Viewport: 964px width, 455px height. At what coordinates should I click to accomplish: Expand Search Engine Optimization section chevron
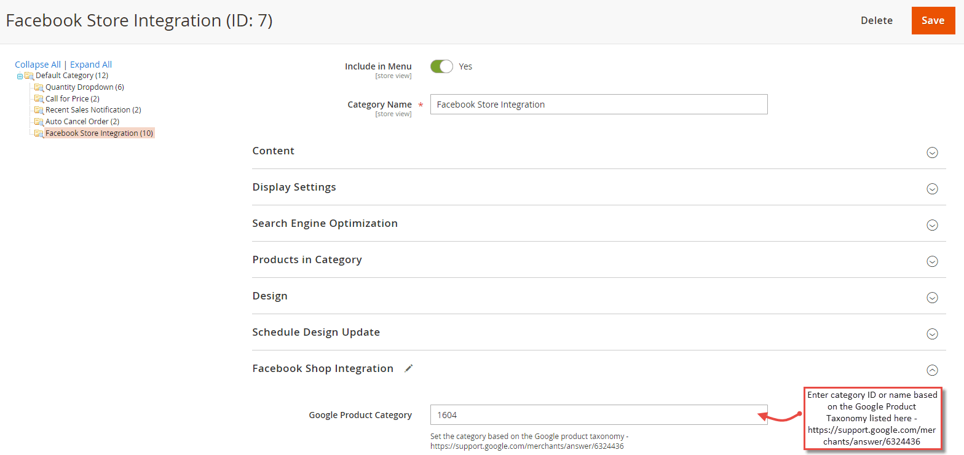932,225
